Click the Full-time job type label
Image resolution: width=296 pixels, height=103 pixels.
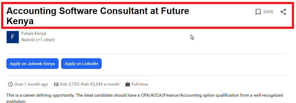[140, 84]
